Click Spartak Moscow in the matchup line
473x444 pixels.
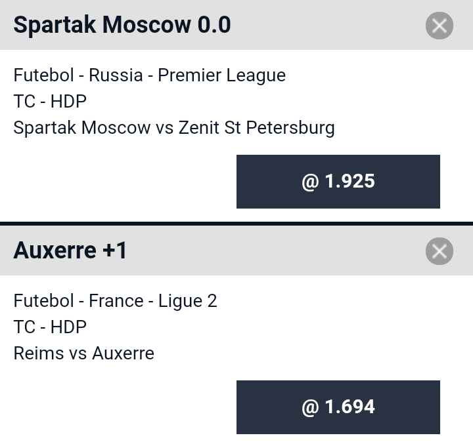click(x=82, y=128)
